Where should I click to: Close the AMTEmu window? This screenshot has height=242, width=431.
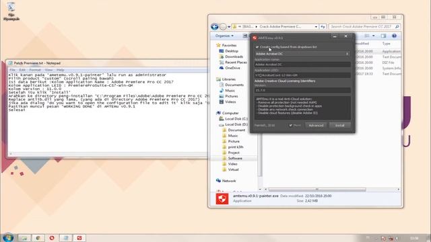[x=345, y=36]
